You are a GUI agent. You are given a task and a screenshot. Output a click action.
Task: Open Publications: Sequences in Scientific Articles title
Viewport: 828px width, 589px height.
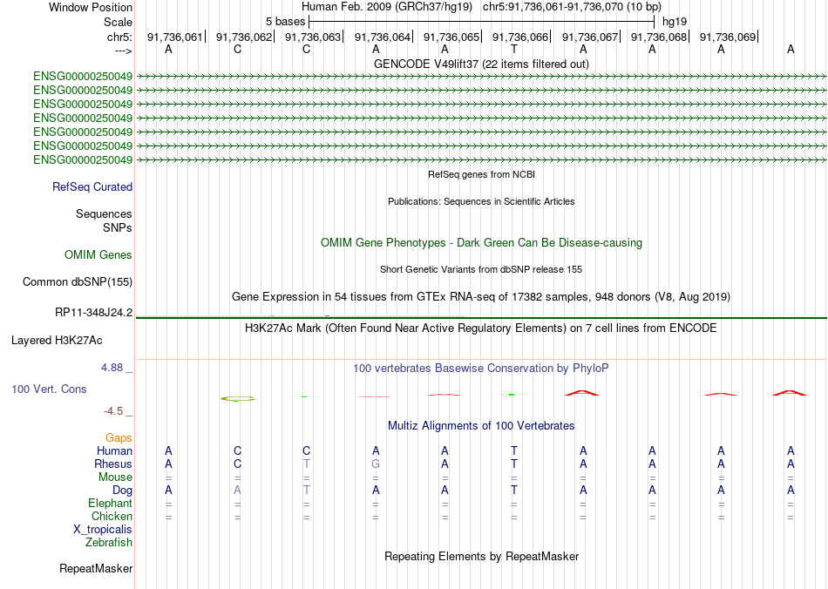tap(481, 201)
